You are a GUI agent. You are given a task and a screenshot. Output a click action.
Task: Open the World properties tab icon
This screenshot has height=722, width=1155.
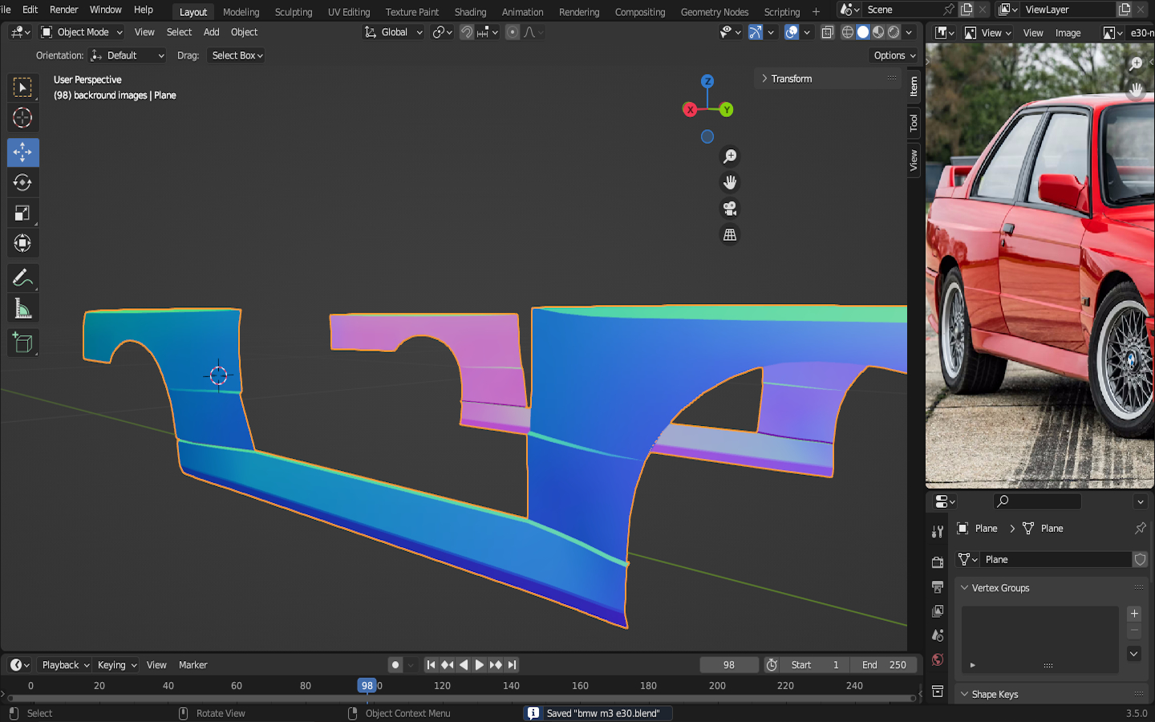click(x=938, y=660)
